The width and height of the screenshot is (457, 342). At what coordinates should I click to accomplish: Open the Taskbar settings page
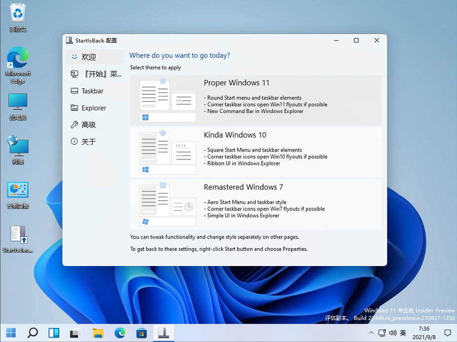[x=94, y=91]
